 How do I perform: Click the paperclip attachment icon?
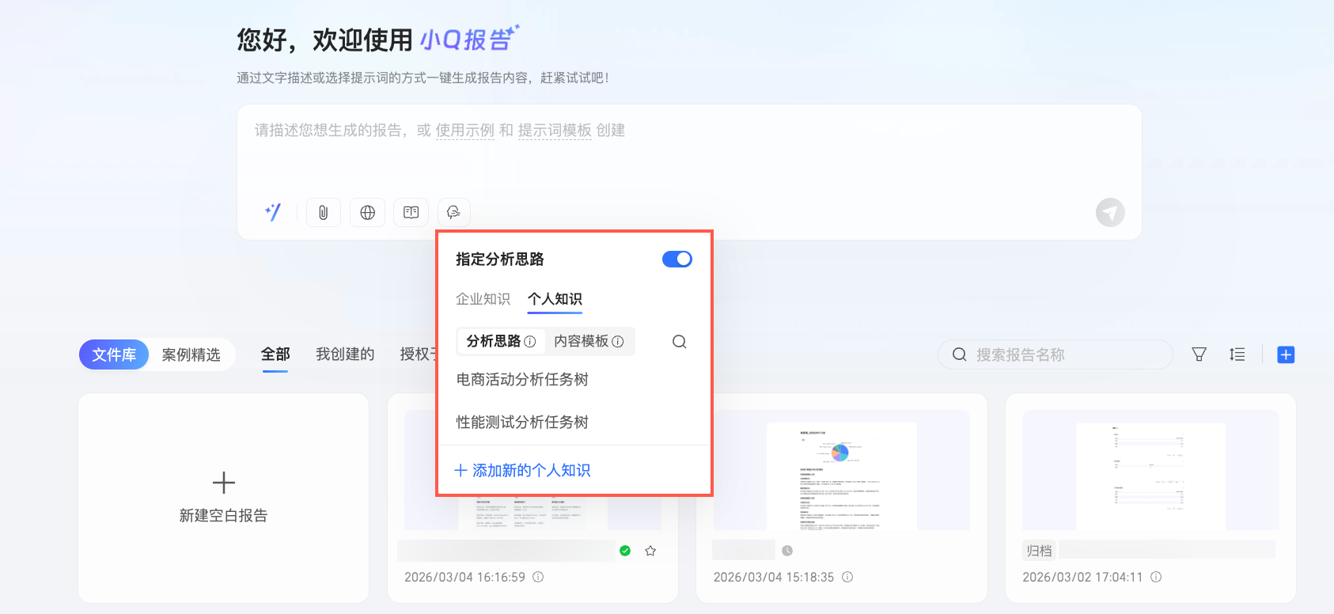pos(324,212)
